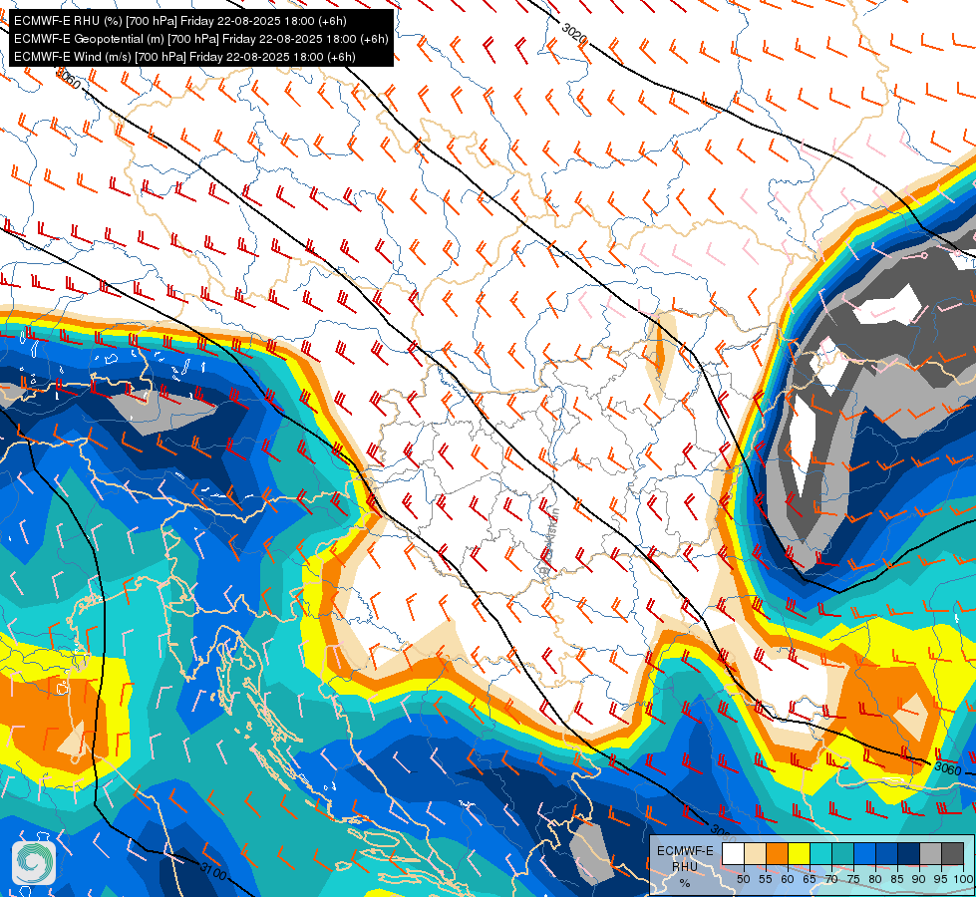Image resolution: width=976 pixels, height=897 pixels.
Task: Click the ECMWF-E label in the legend
Action: (685, 851)
